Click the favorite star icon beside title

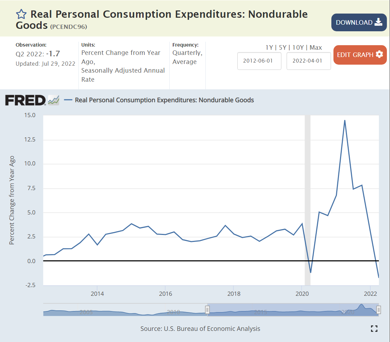(22, 14)
